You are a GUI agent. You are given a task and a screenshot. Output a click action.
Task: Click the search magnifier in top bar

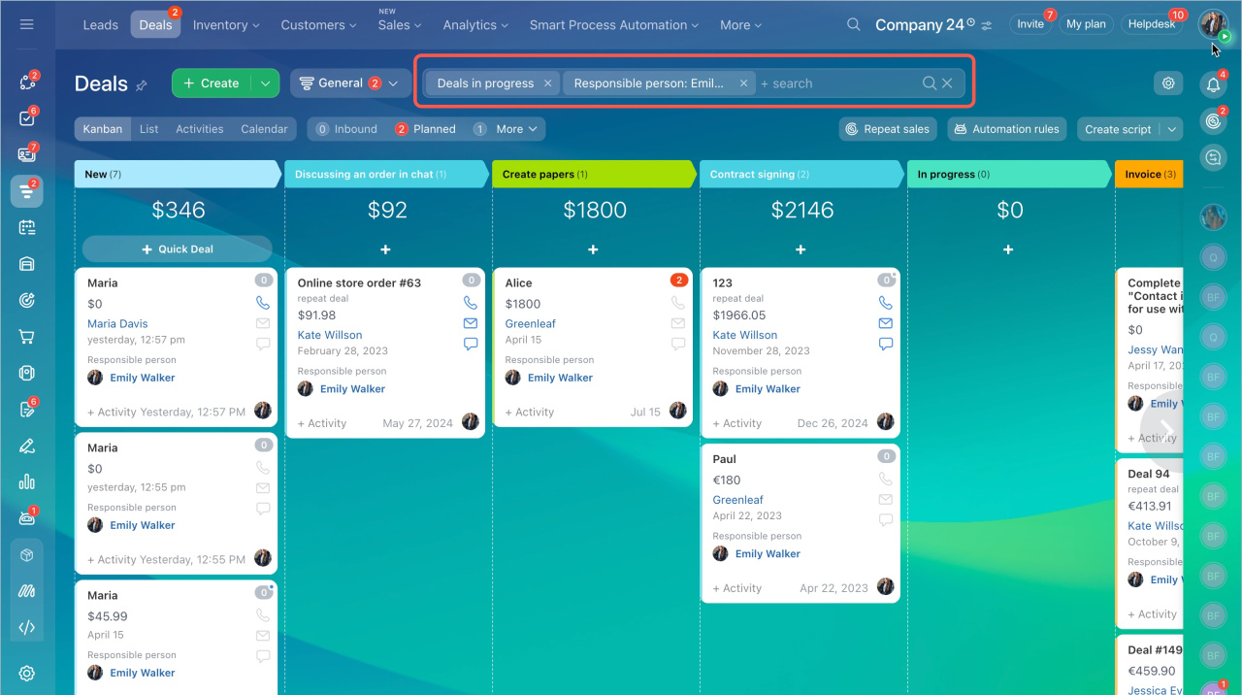point(853,24)
